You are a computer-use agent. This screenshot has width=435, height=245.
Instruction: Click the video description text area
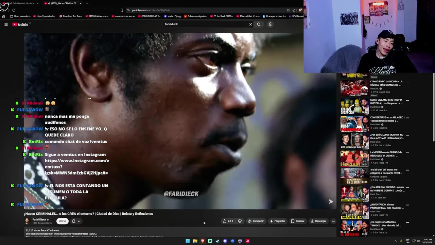180,233
